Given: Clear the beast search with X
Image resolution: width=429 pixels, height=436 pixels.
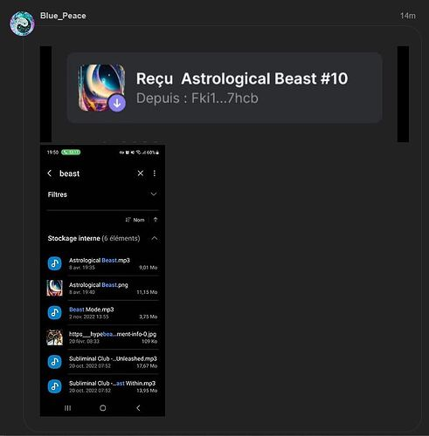Looking at the screenshot, I should pyautogui.click(x=141, y=174).
